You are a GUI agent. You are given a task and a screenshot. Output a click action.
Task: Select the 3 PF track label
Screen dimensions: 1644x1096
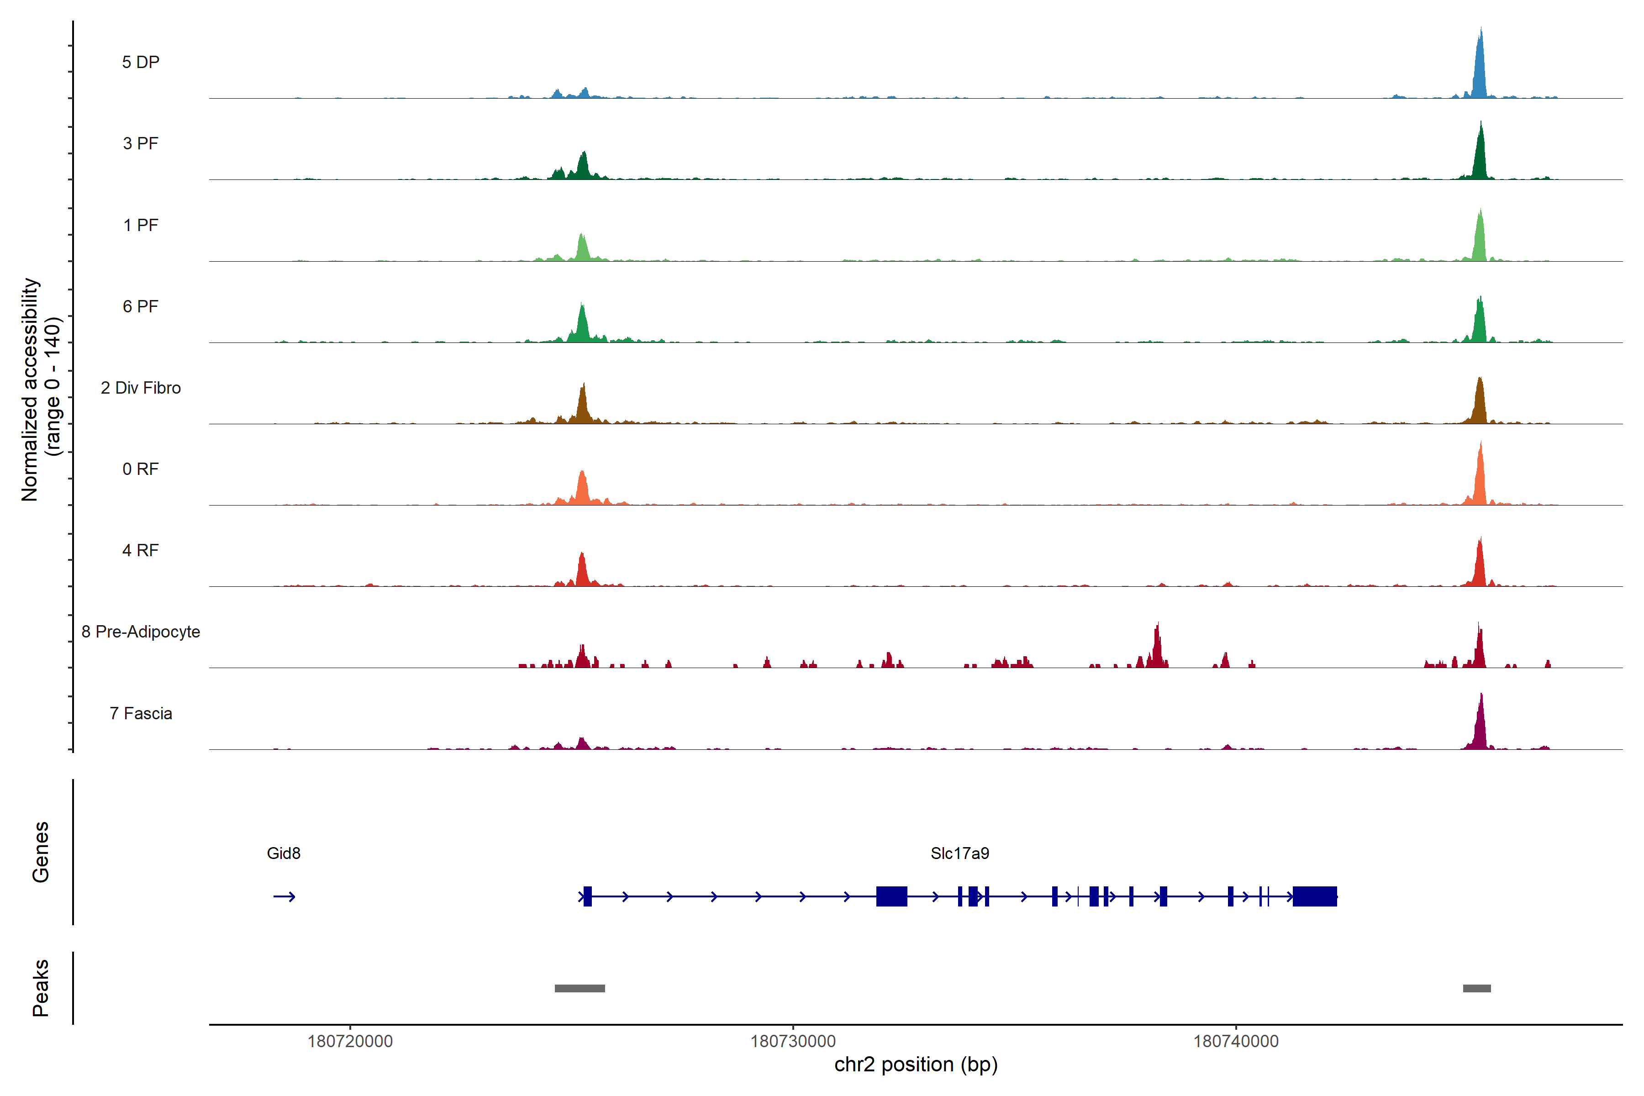(141, 143)
